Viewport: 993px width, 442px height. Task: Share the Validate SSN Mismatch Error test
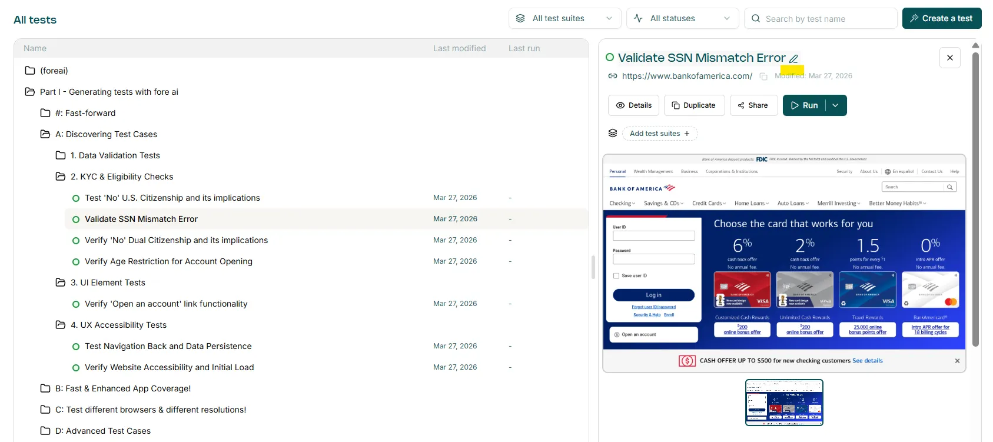754,105
